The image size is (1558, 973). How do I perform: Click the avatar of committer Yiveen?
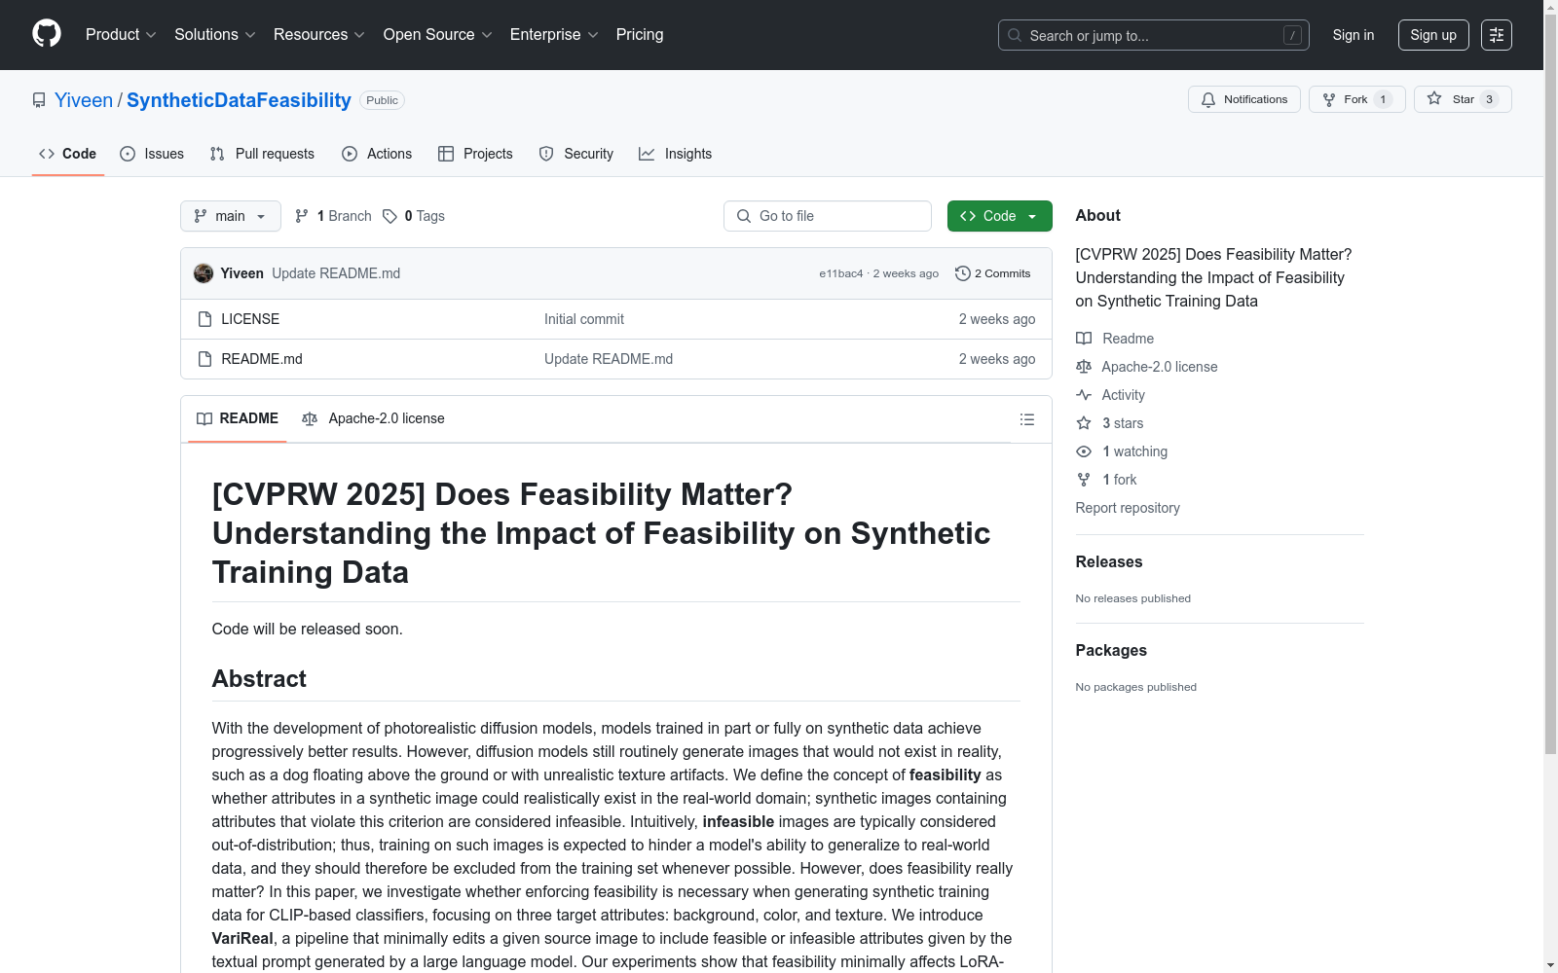pos(204,273)
